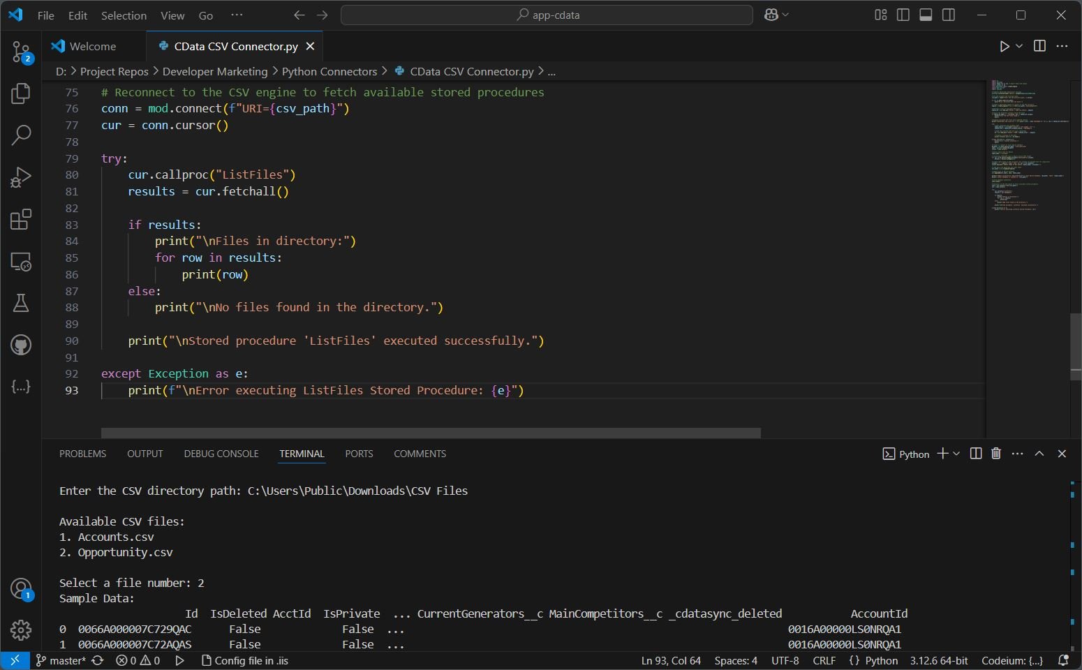Open the Explorer view icon

point(21,94)
